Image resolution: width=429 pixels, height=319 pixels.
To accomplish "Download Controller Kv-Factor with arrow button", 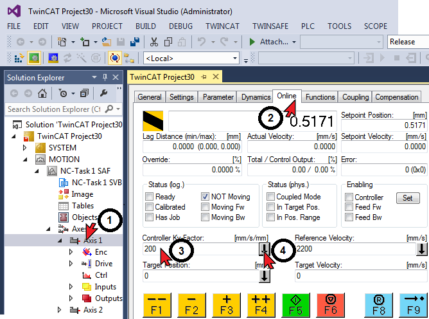I will coord(265,249).
